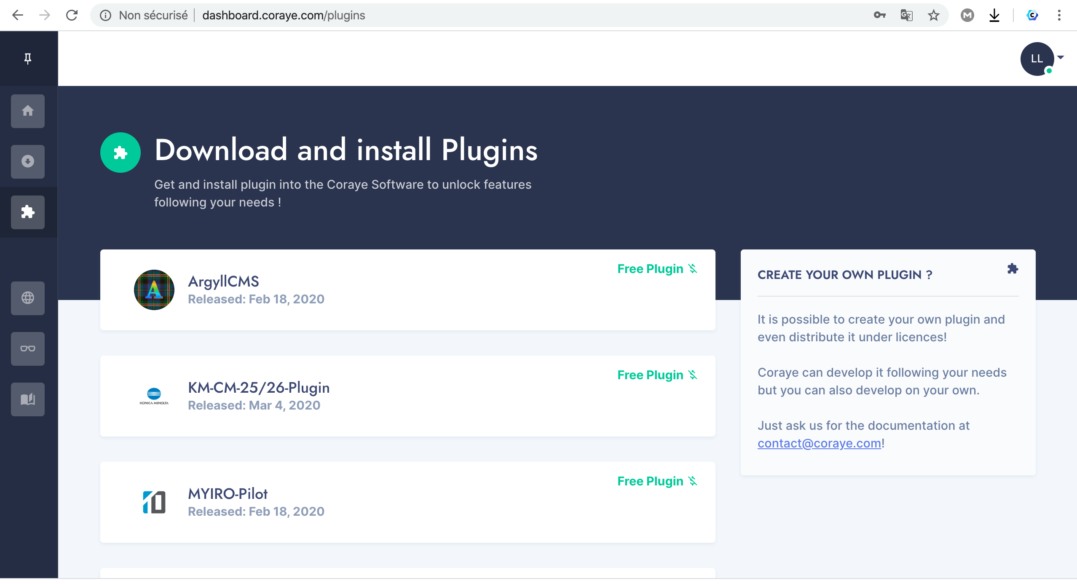Click the ArgyllCMS plugin logo

tap(154, 290)
